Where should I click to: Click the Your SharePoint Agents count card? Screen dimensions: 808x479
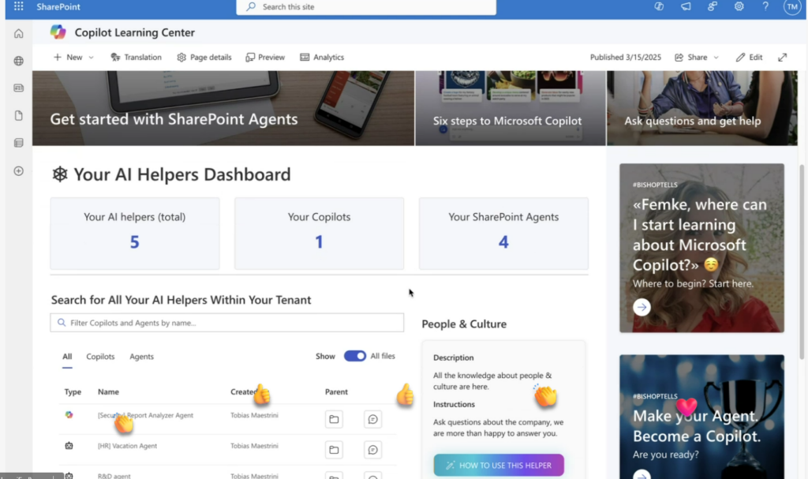(503, 234)
